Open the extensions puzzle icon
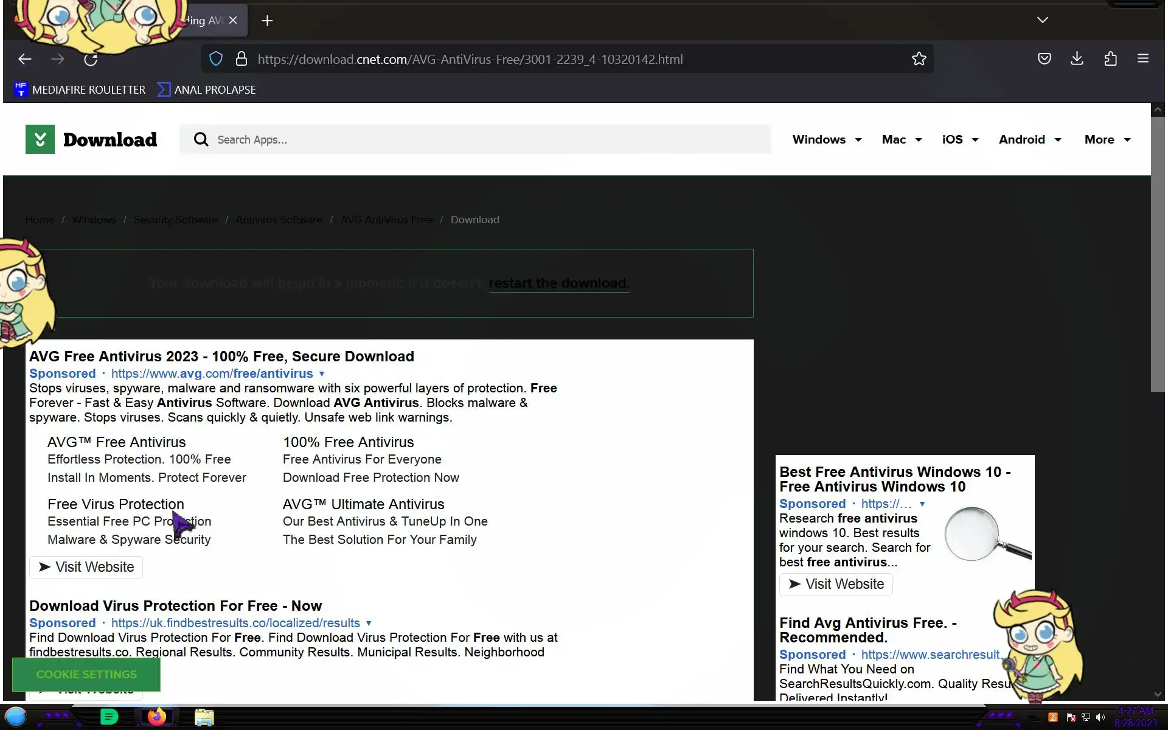Viewport: 1168px width, 730px height. (x=1110, y=59)
